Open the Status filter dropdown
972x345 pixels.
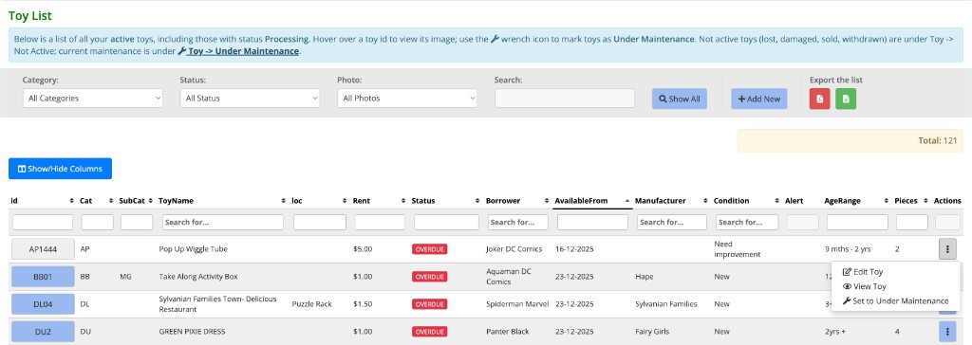[x=250, y=98]
